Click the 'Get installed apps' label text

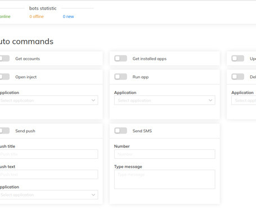150,59
